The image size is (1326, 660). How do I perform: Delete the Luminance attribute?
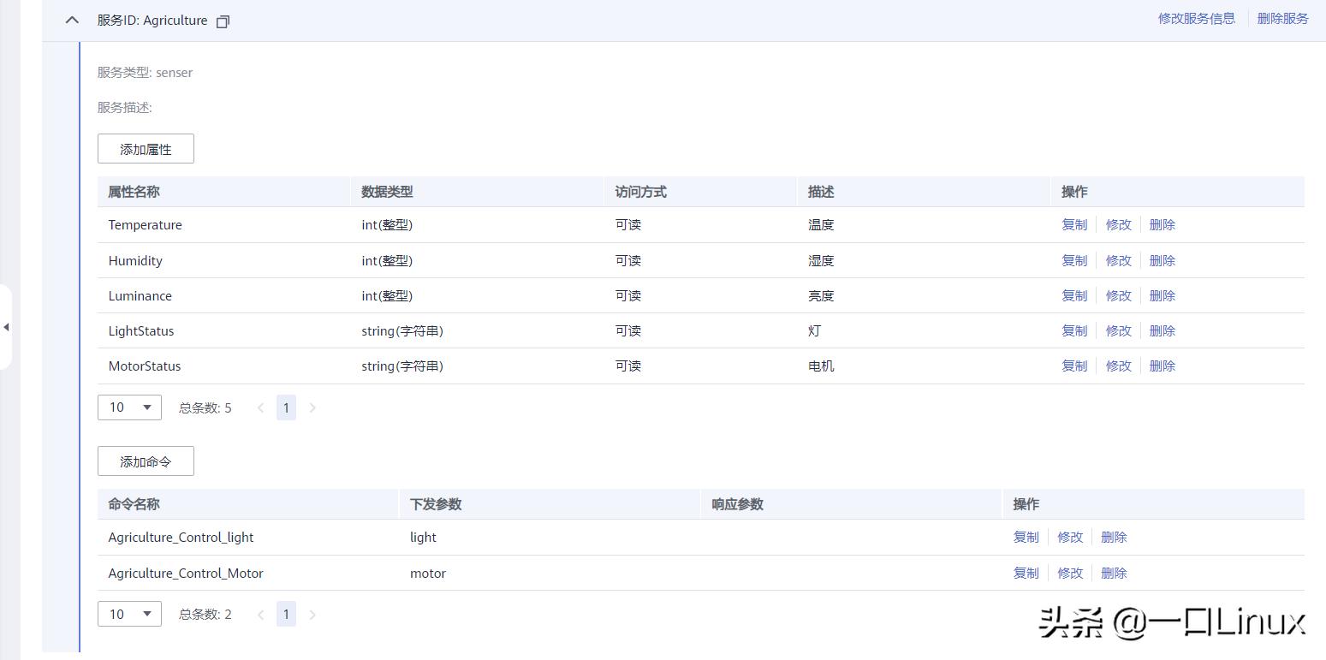click(1162, 295)
